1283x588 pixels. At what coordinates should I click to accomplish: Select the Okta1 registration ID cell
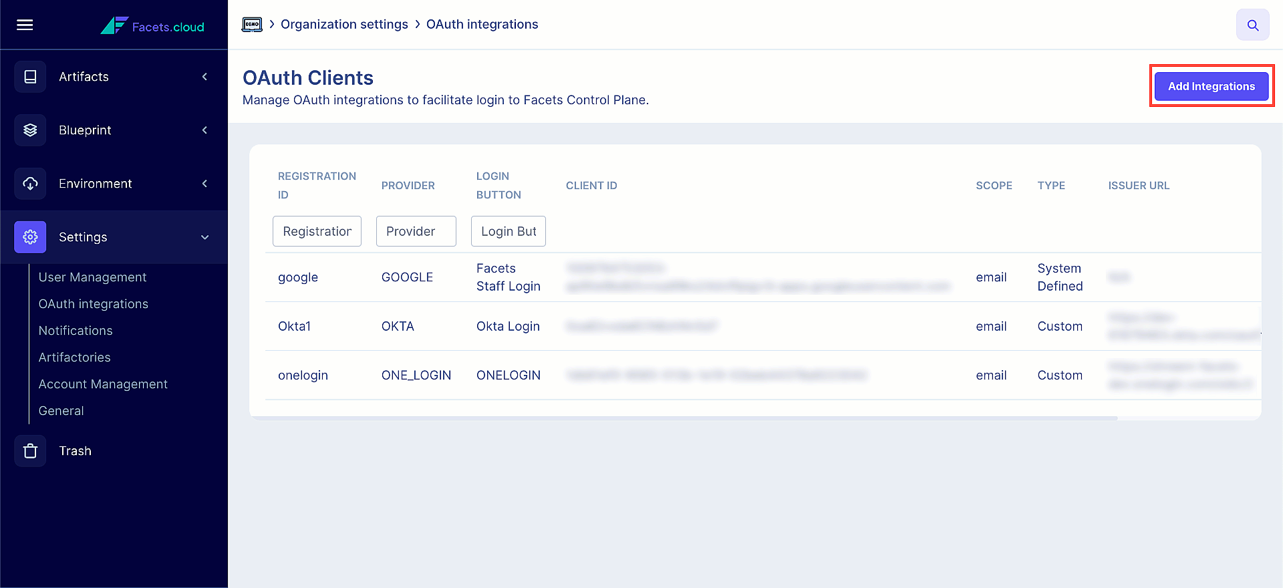click(295, 326)
